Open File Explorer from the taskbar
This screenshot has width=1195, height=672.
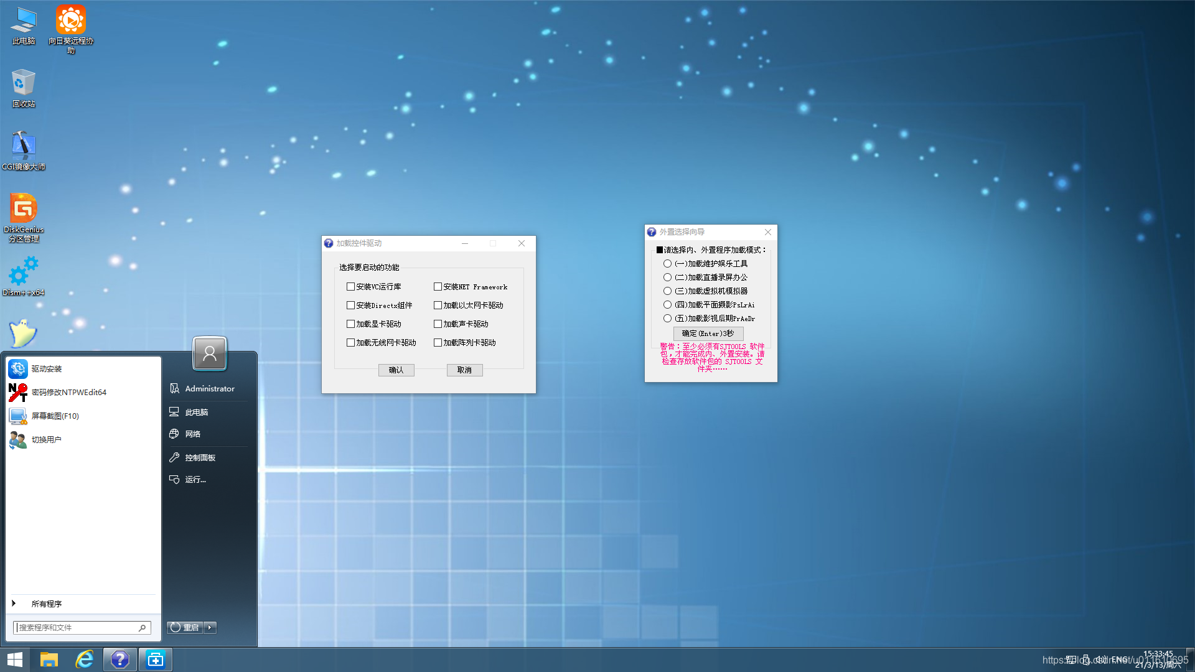coord(49,659)
